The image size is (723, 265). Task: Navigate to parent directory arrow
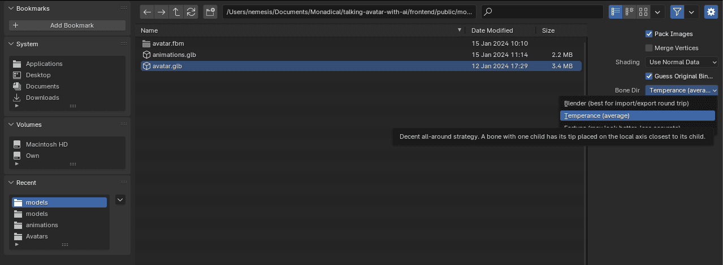point(176,12)
